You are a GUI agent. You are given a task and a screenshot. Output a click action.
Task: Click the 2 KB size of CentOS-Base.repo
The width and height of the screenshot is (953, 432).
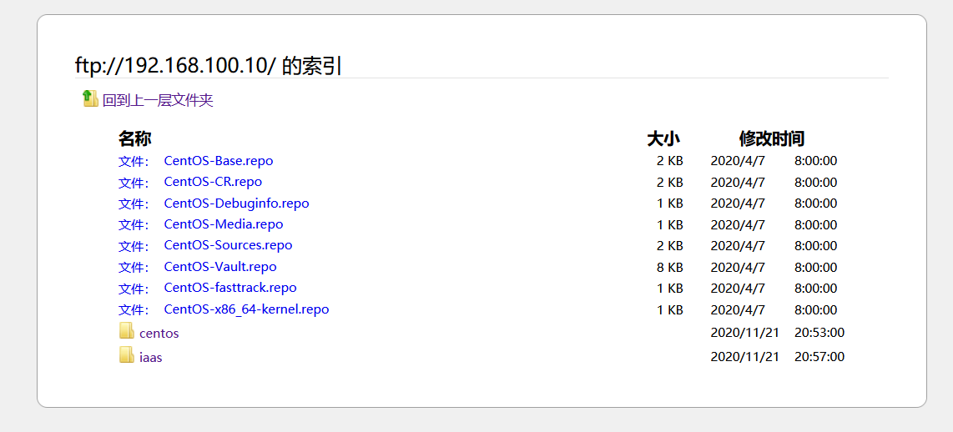(x=670, y=161)
